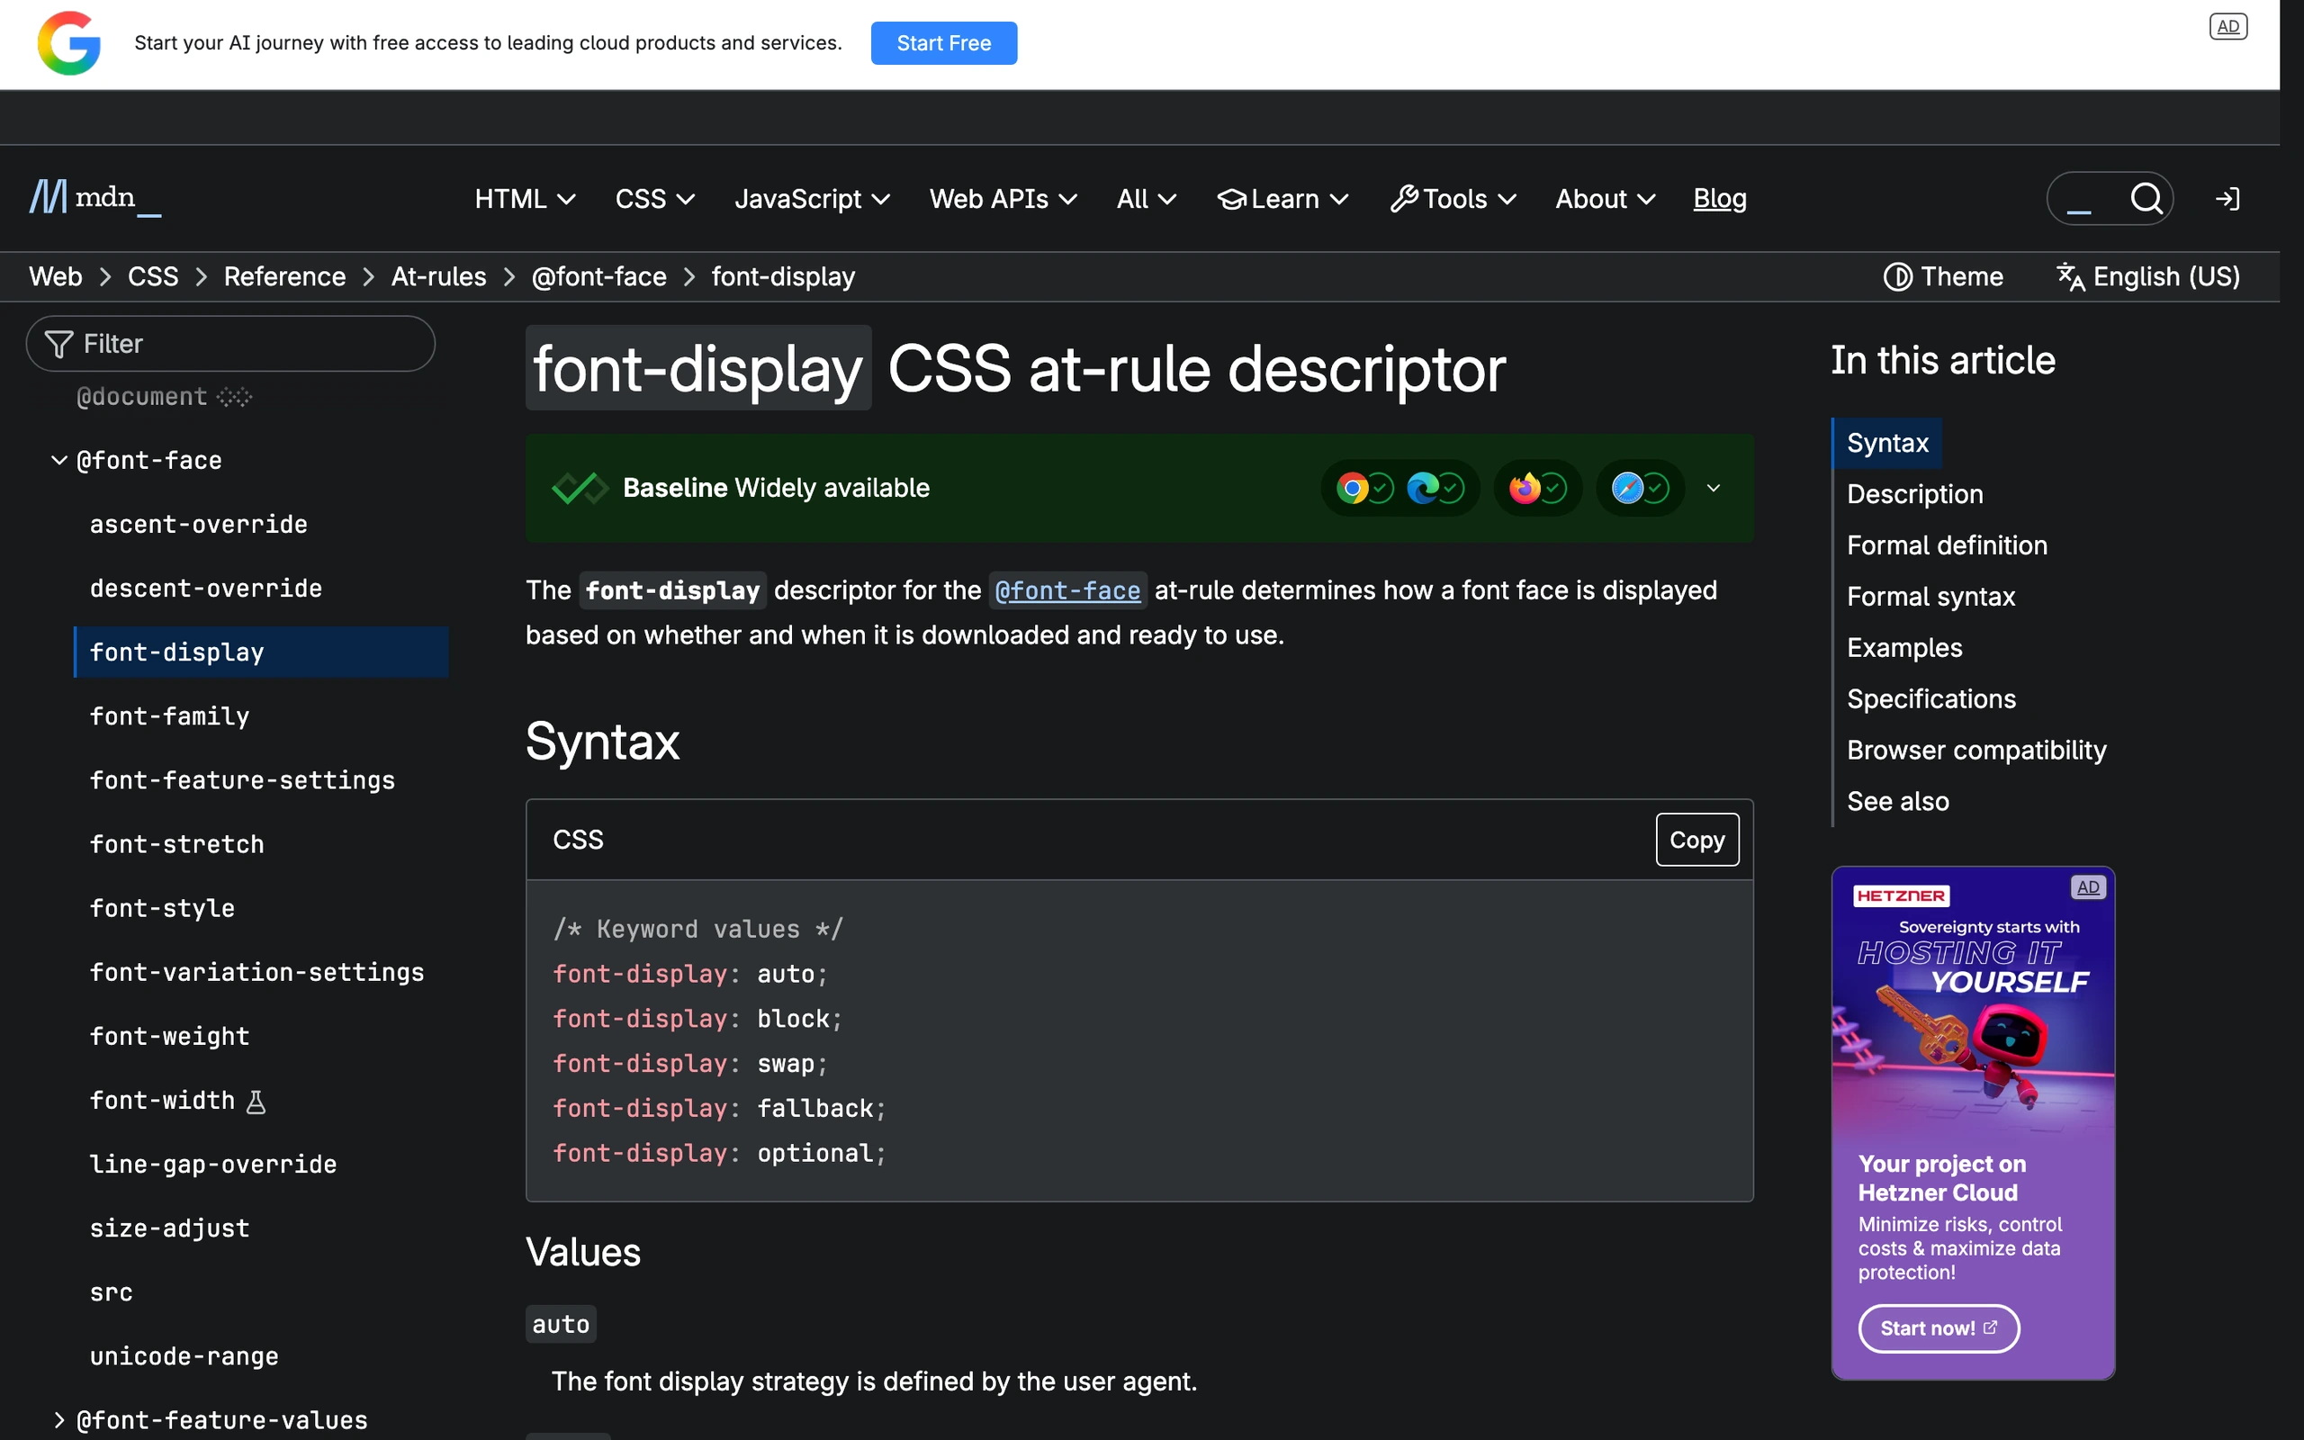2304x1440 pixels.
Task: Click the Edge browser support icon
Action: [x=1423, y=489]
